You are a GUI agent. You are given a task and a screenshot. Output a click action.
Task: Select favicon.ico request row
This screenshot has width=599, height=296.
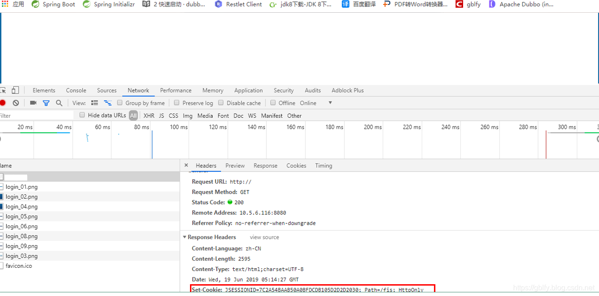[x=90, y=266]
